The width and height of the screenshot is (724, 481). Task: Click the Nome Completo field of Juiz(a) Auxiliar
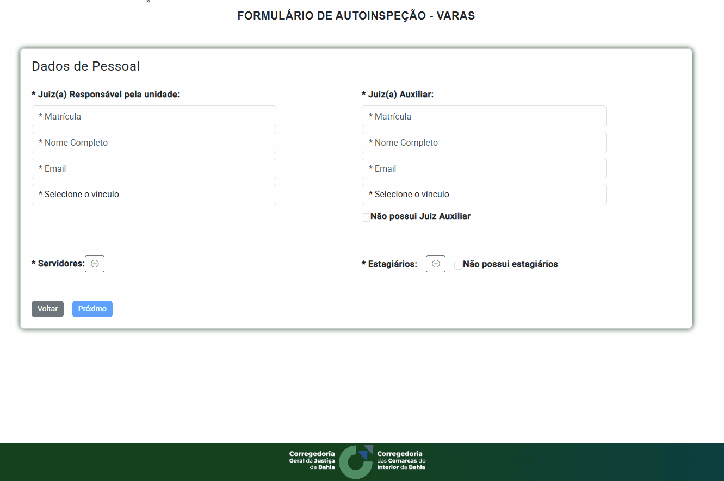point(484,142)
